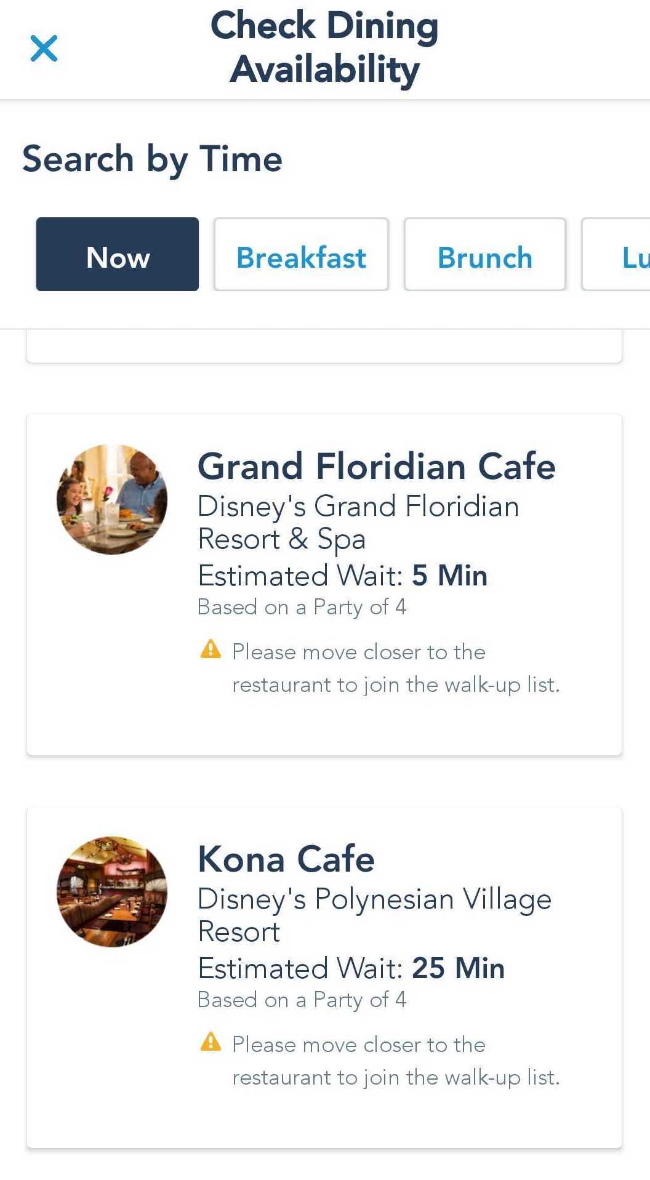Tap the Search by Time heading

pyautogui.click(x=152, y=159)
